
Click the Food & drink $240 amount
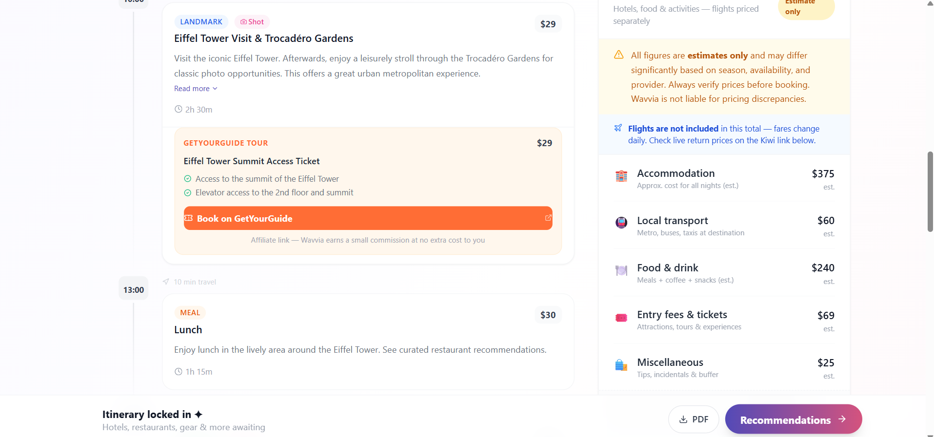pyautogui.click(x=823, y=268)
